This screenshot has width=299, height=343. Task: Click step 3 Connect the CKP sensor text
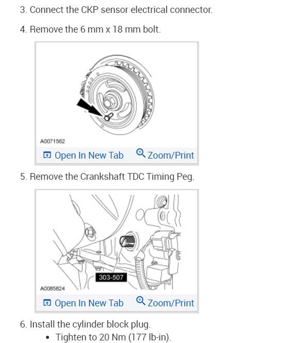[x=116, y=10]
